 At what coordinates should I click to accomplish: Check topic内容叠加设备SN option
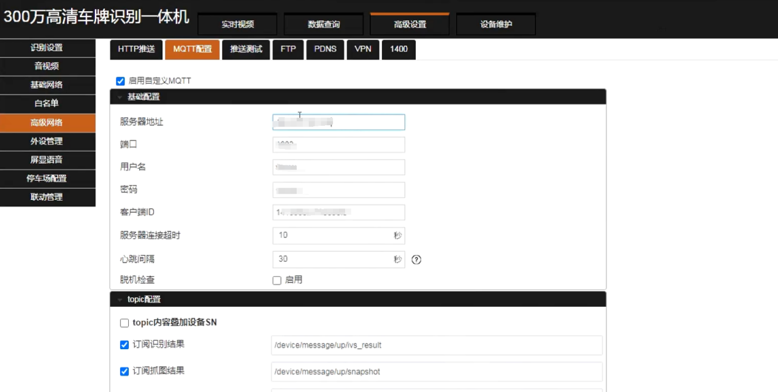click(x=124, y=323)
